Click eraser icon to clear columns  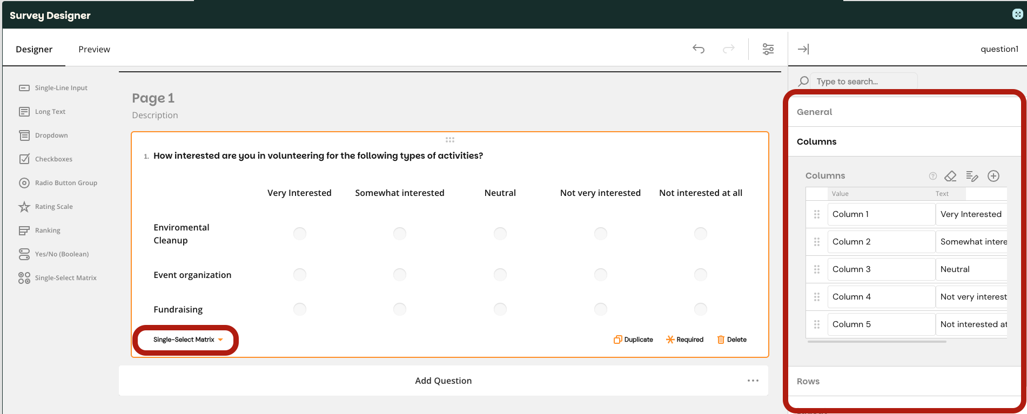coord(950,176)
